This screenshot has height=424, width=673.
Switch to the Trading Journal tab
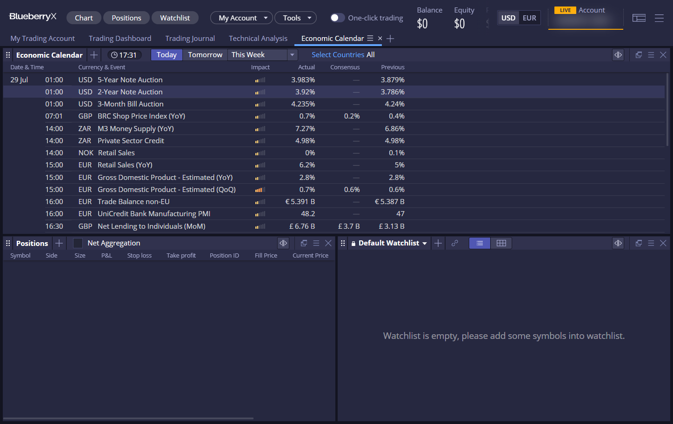tap(190, 39)
